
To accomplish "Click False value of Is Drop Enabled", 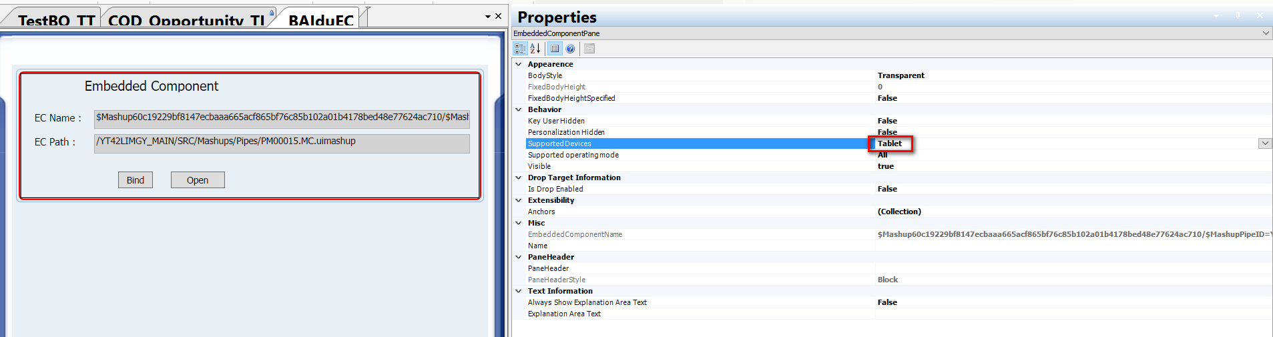I will pos(887,189).
